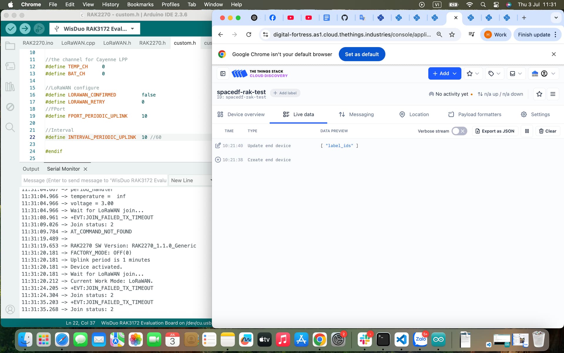Viewport: 564px width, 353px height.
Task: Pause the live data stream
Action: (x=527, y=131)
